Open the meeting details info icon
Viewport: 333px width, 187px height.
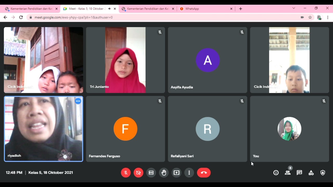pos(276,173)
